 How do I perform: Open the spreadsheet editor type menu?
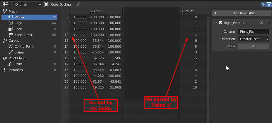click(x=7, y=4)
